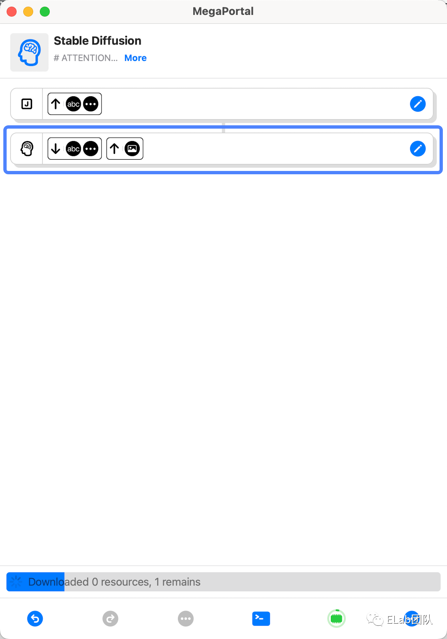The width and height of the screenshot is (447, 639).
Task: Click the up arrow in first row
Action: [x=56, y=104]
